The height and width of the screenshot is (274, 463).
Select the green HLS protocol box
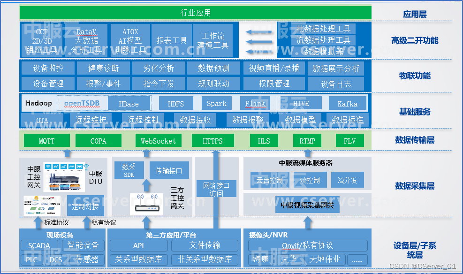pos(264,141)
